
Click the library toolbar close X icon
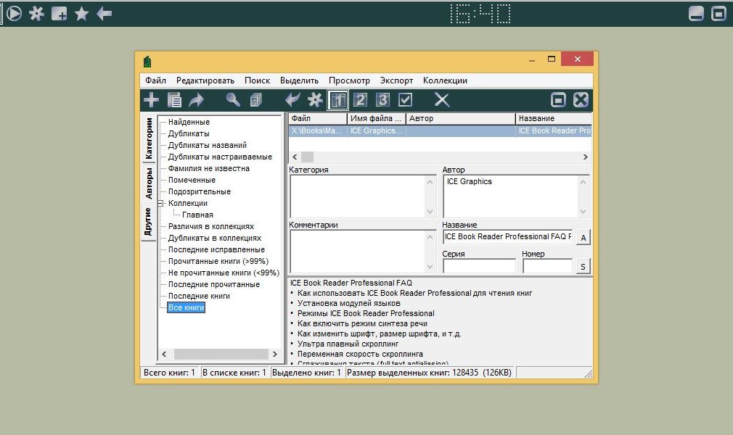(x=581, y=100)
